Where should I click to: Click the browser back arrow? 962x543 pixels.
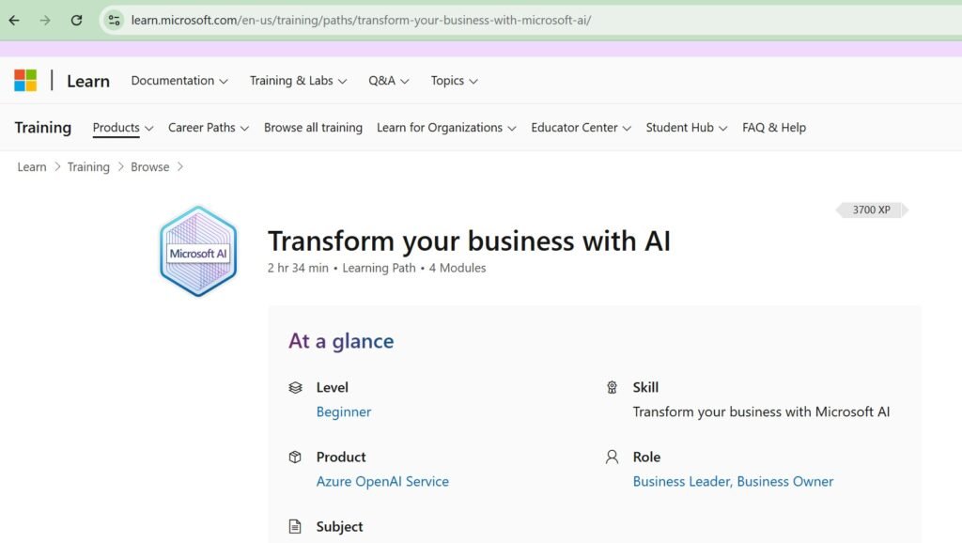pos(14,21)
